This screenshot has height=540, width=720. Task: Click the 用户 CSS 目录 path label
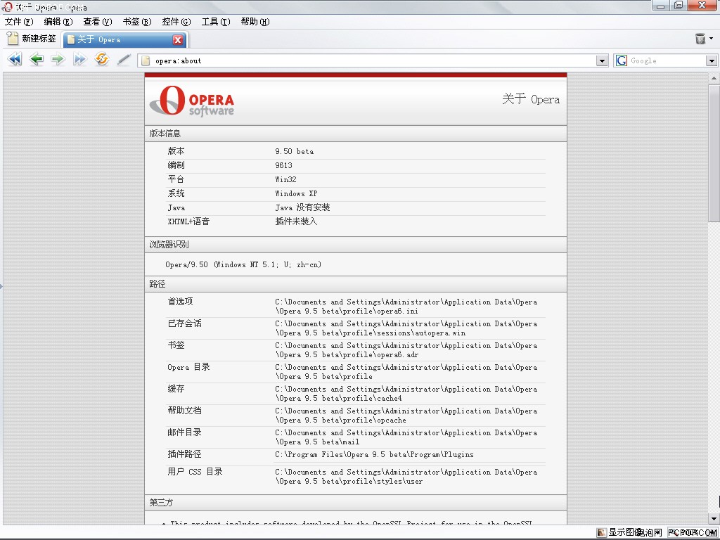click(195, 472)
